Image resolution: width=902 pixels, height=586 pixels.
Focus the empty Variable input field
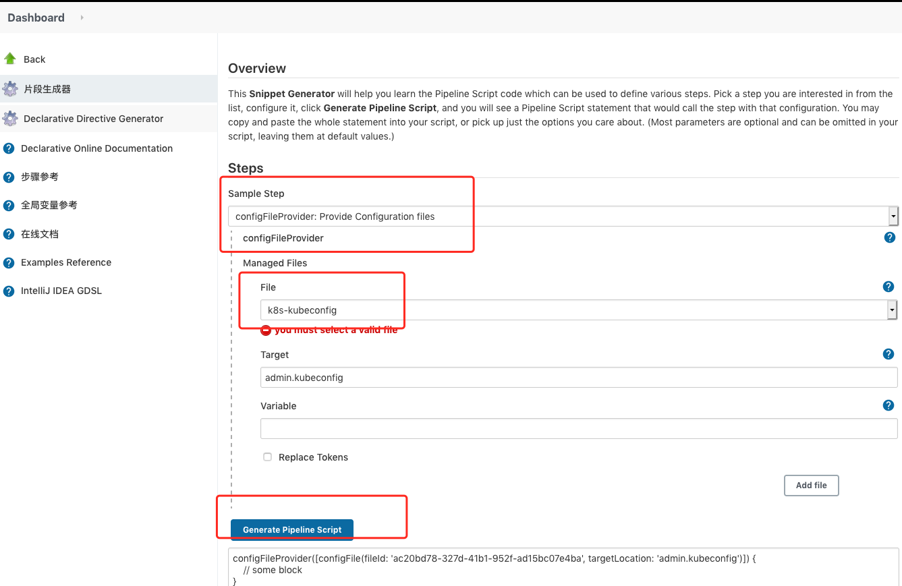point(578,429)
